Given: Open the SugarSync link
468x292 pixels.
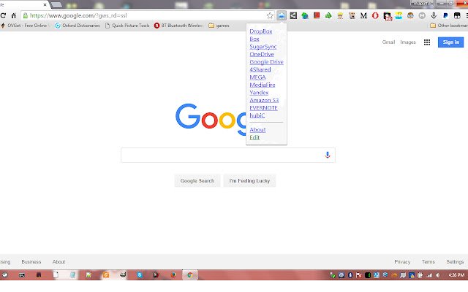Looking at the screenshot, I should [263, 47].
